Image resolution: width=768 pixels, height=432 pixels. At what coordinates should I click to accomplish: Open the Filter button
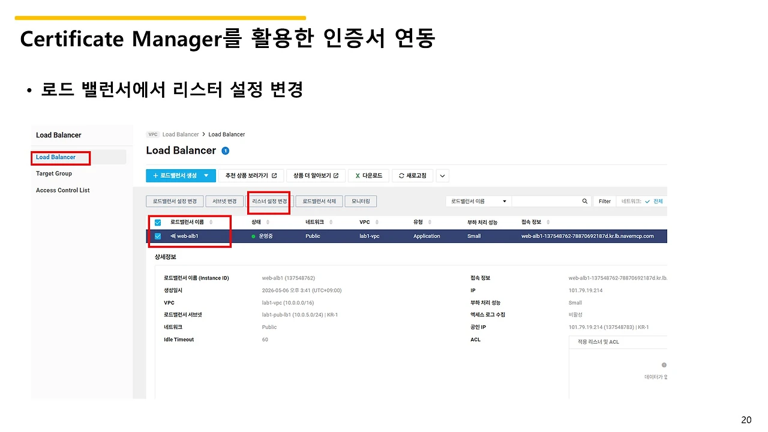(605, 202)
